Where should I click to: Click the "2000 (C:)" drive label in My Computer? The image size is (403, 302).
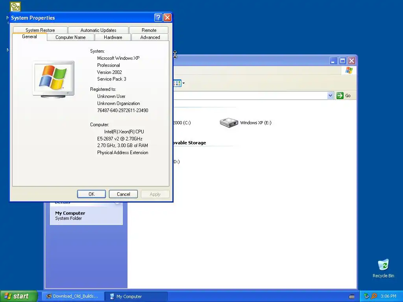pyautogui.click(x=182, y=123)
